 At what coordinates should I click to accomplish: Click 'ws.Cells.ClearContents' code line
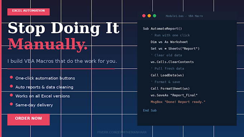click(x=172, y=62)
